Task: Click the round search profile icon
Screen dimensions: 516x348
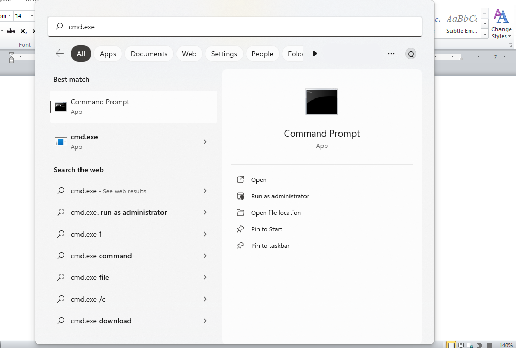Action: [x=411, y=54]
